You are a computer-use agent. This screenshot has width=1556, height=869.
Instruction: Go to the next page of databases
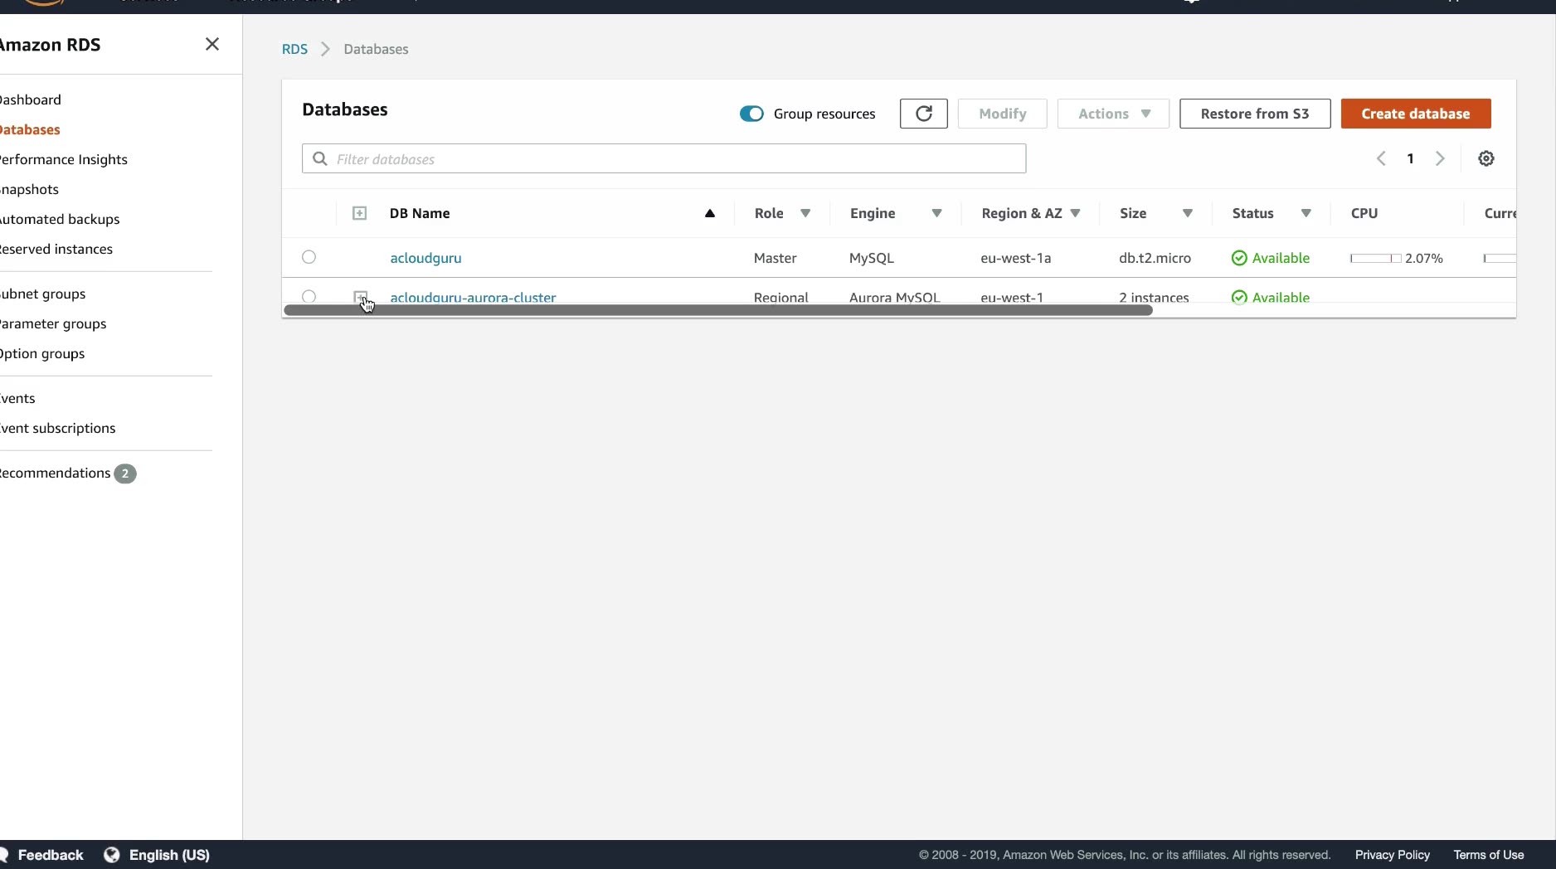[1440, 158]
